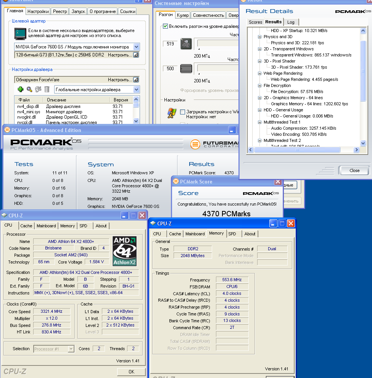Click the Core Speed value 3321.4 MHz
Screen dimensions: 372x378
coord(52,312)
